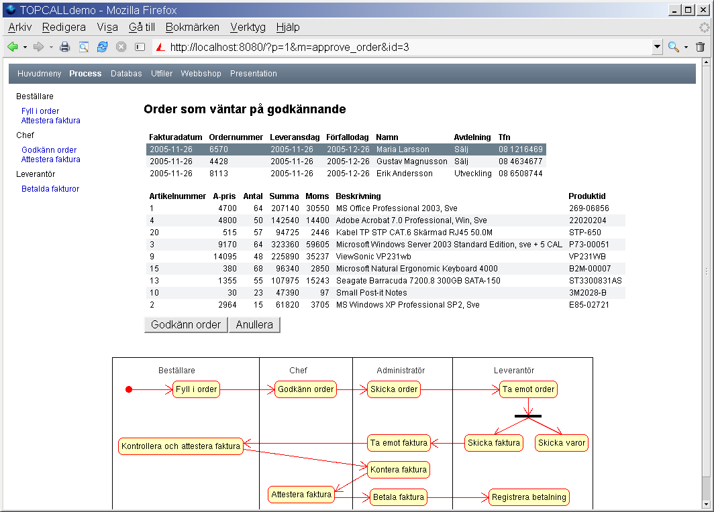Switch to the Huvudmeny tab
The image size is (714, 512).
tap(39, 74)
